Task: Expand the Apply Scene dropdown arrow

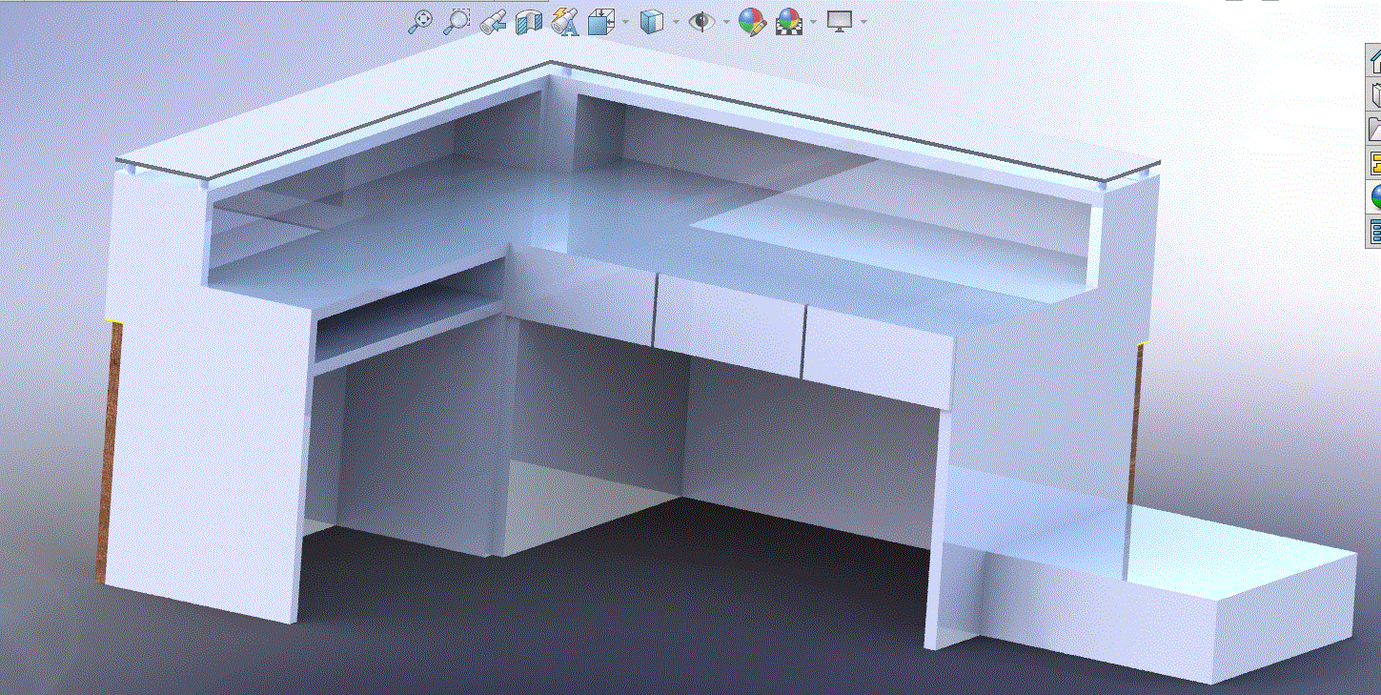Action: (x=813, y=21)
